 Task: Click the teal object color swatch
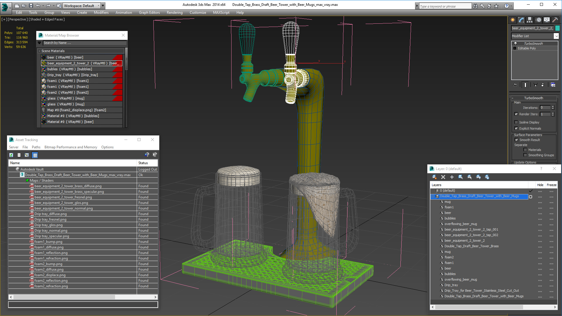(x=558, y=28)
